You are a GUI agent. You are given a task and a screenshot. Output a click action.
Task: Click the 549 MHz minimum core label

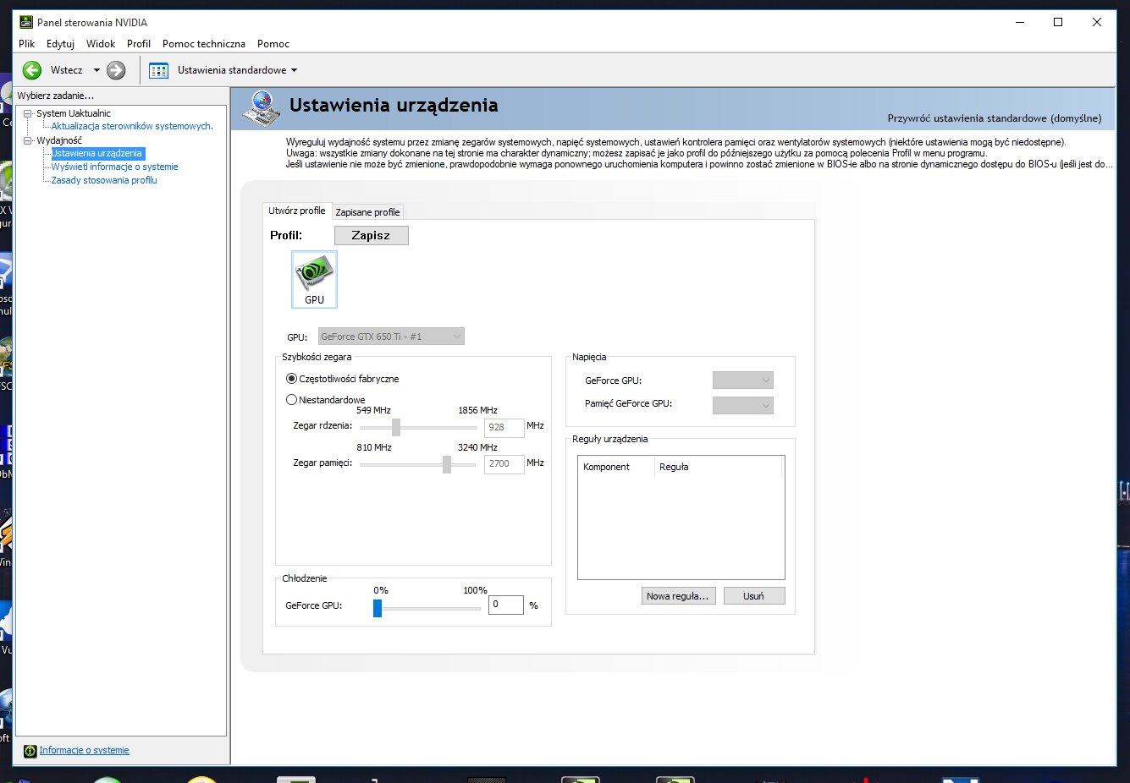pos(373,411)
